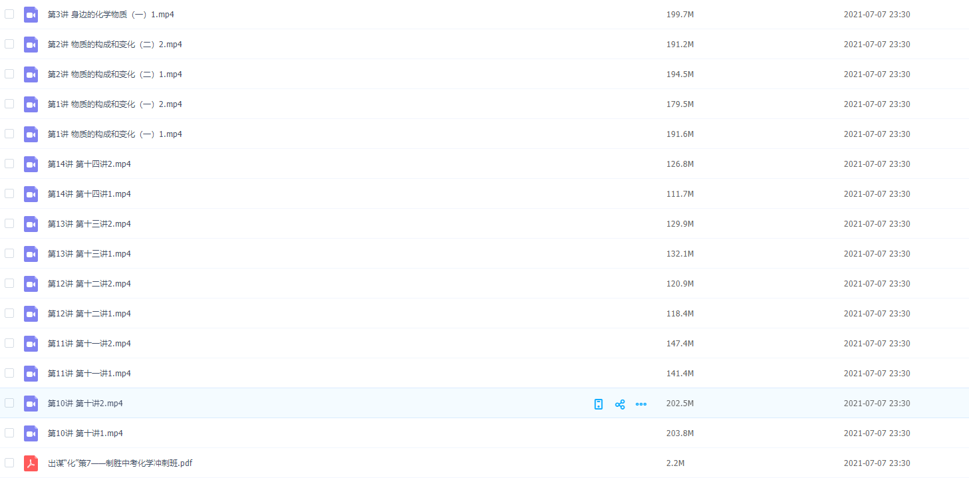Click the send-to-phone icon on the highlighted row
The height and width of the screenshot is (478, 969).
[599, 404]
